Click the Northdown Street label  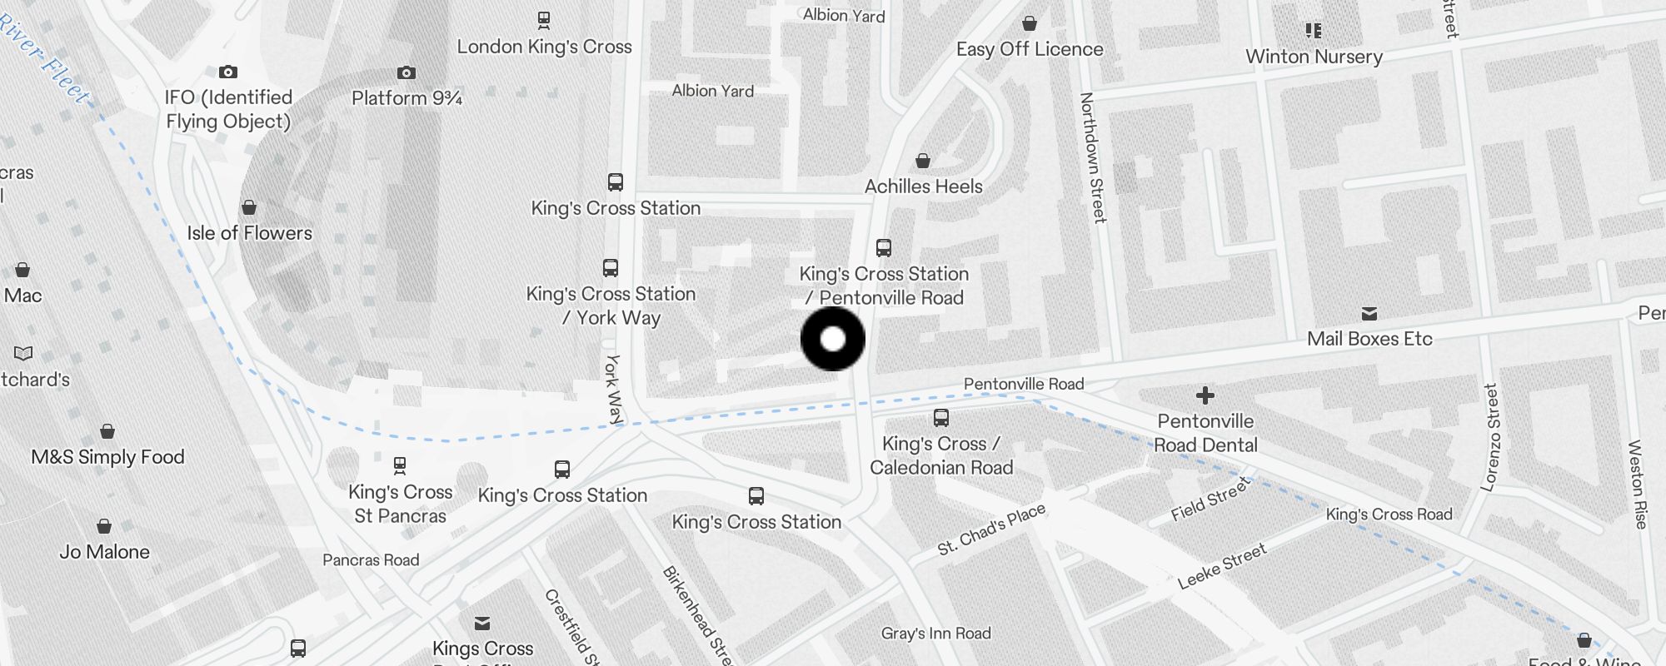click(1093, 157)
